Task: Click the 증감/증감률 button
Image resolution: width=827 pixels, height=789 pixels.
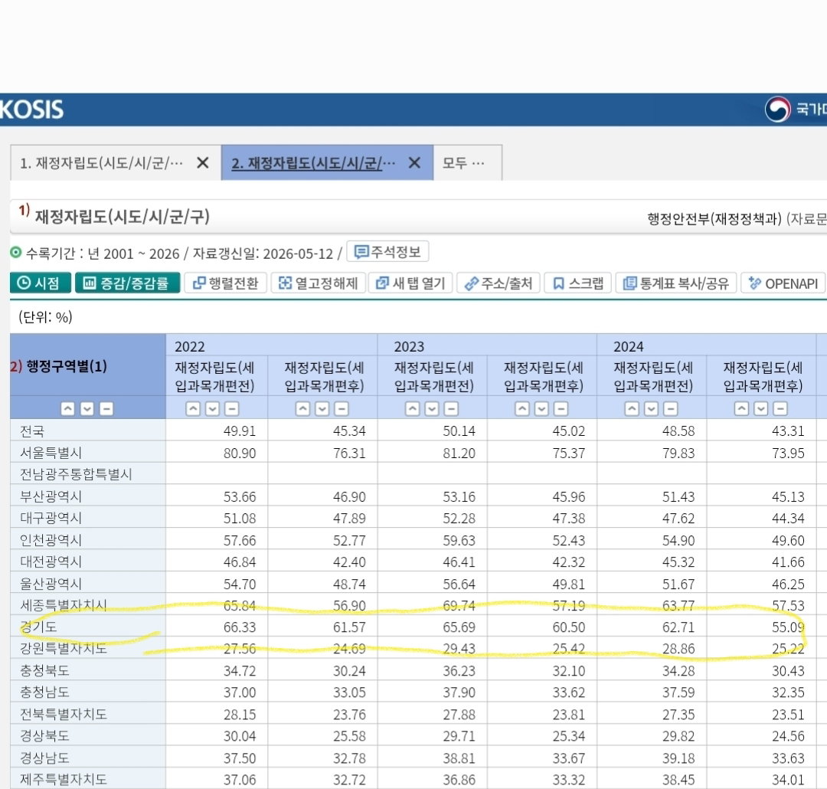Action: tap(128, 283)
